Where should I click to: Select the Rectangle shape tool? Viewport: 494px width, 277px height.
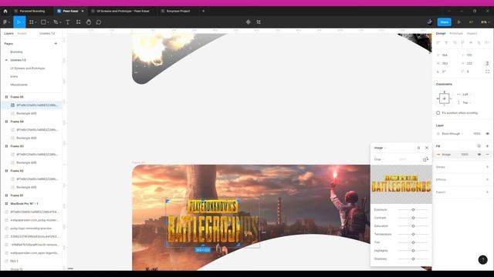coord(44,22)
